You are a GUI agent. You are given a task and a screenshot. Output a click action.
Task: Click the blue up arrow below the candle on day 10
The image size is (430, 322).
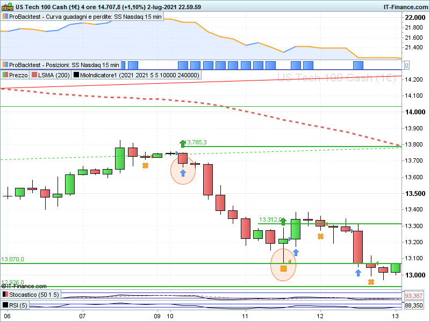click(x=183, y=173)
